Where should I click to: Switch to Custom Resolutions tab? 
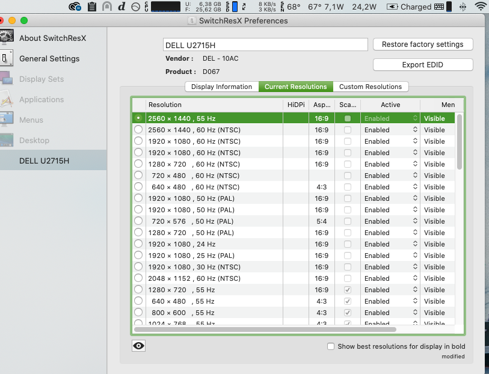[x=371, y=87]
